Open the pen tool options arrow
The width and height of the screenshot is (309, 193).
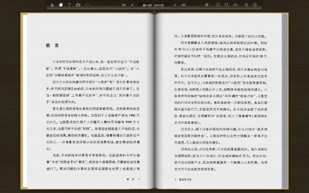pos(91,5)
